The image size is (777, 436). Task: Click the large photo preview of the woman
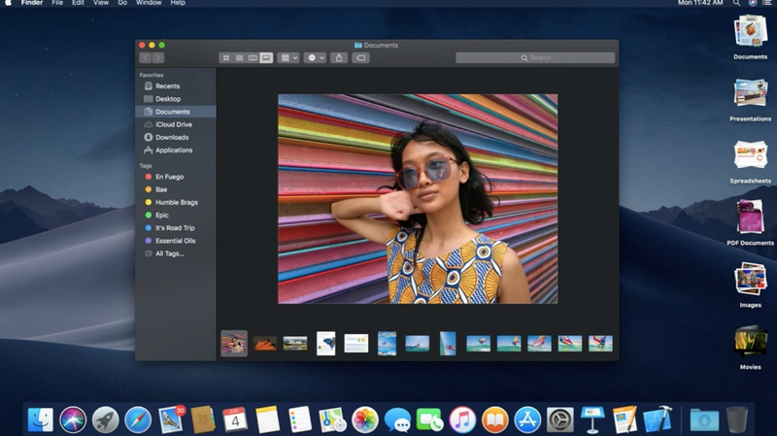pyautogui.click(x=418, y=199)
